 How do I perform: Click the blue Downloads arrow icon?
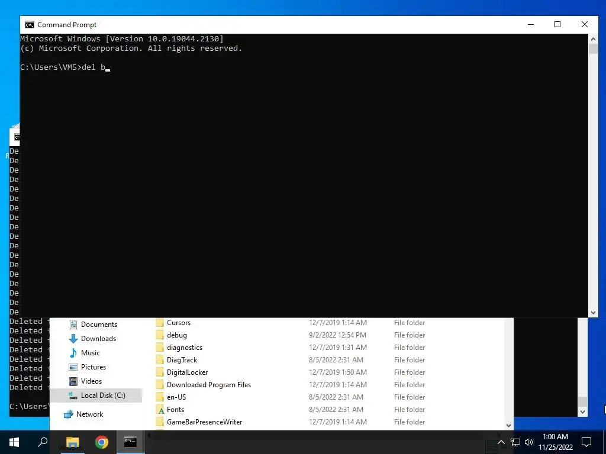pos(73,339)
